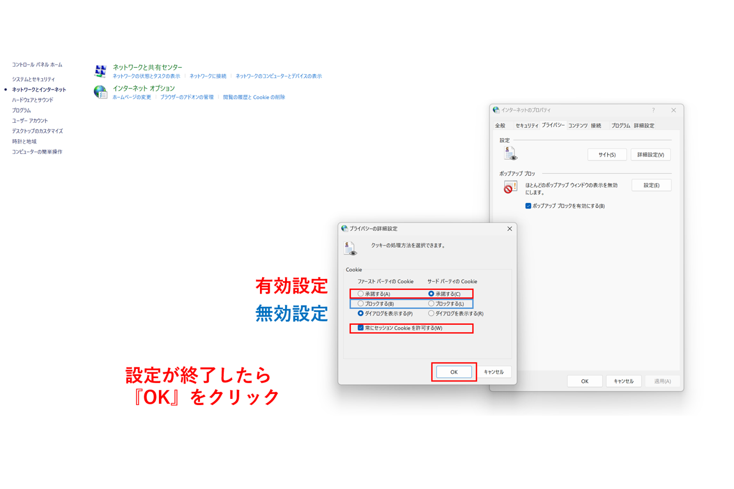734x489 pixels.
Task: Open プログラム category in the sidebar
Action: point(21,110)
